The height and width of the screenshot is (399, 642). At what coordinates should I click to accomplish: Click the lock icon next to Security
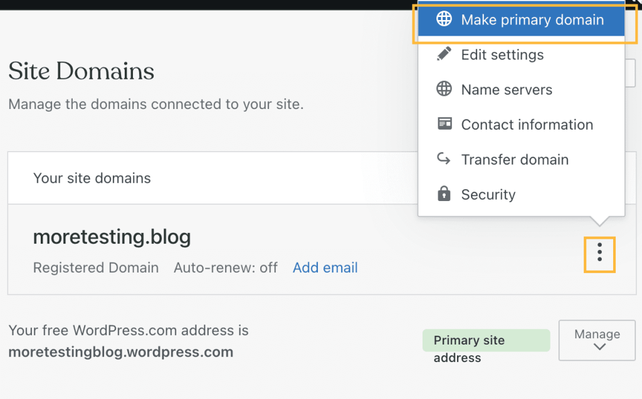445,194
